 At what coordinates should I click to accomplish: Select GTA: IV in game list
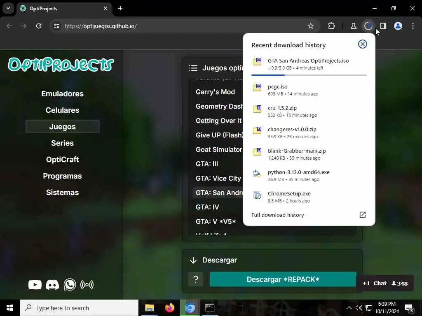click(208, 207)
